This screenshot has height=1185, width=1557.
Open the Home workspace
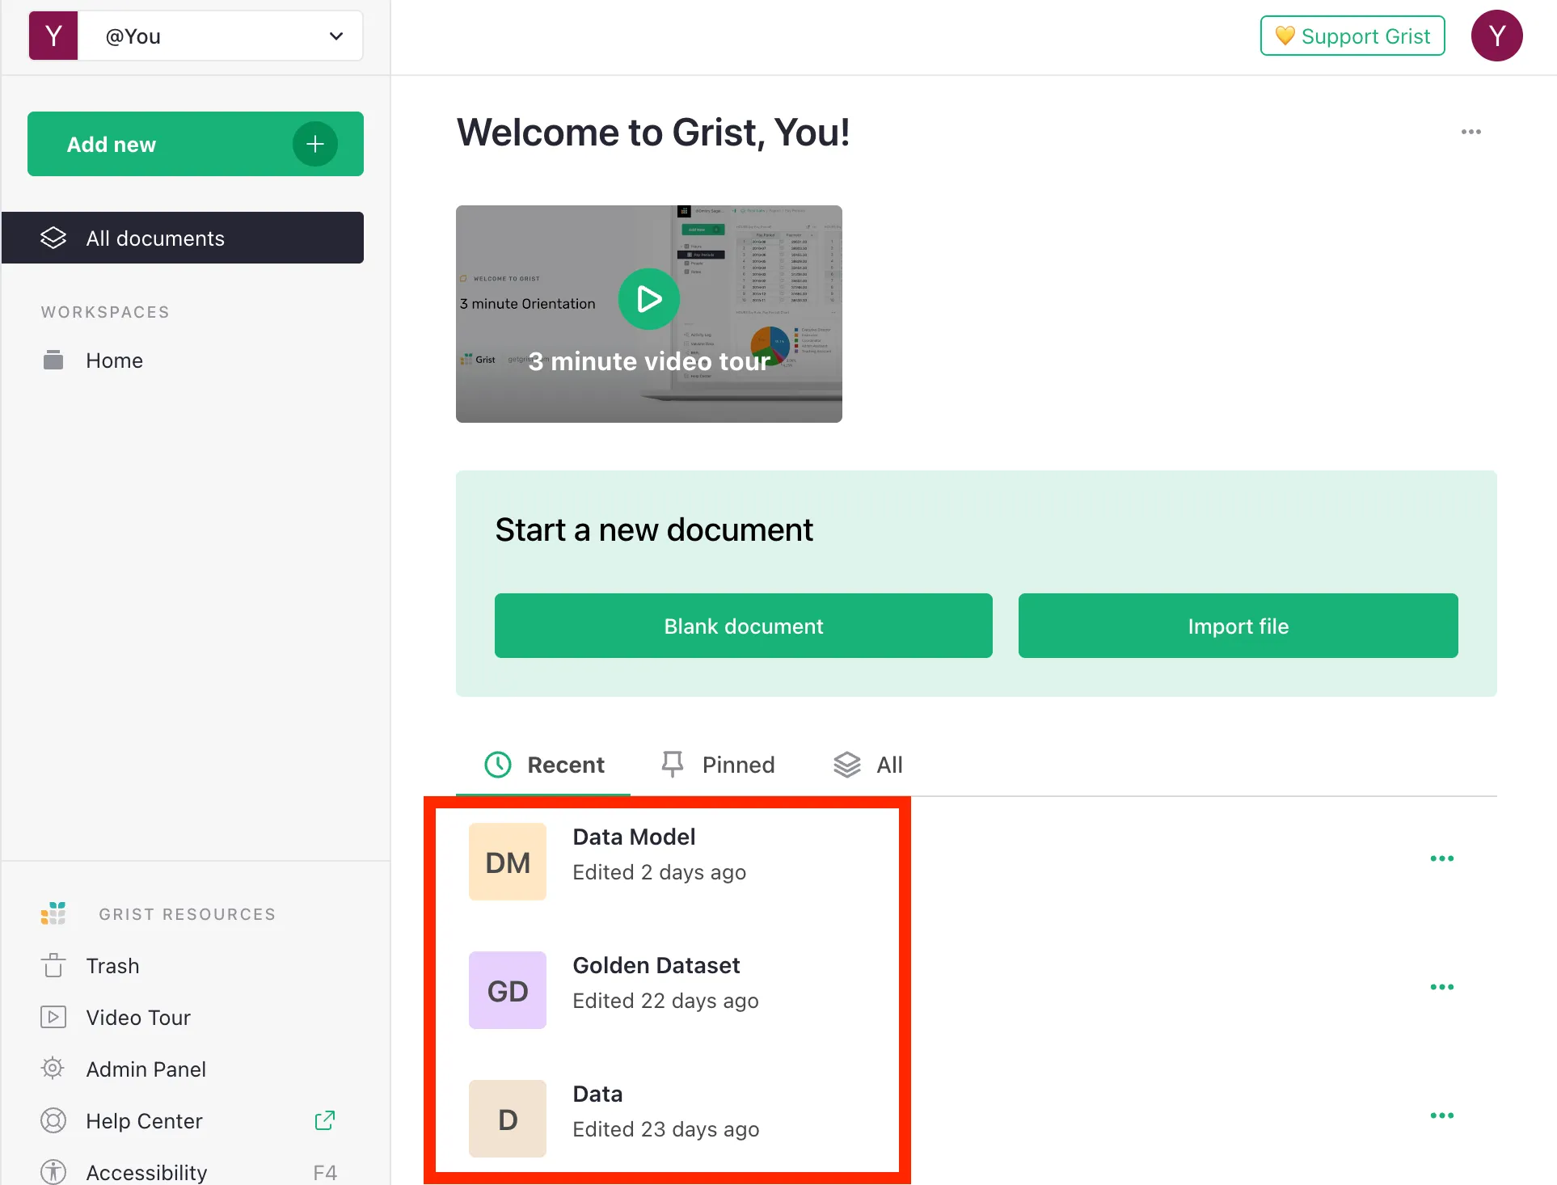click(x=183, y=361)
